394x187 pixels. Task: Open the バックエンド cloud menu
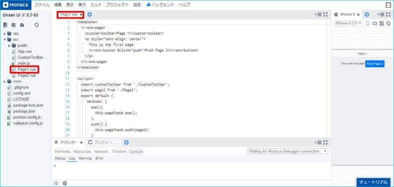pyautogui.click(x=160, y=5)
